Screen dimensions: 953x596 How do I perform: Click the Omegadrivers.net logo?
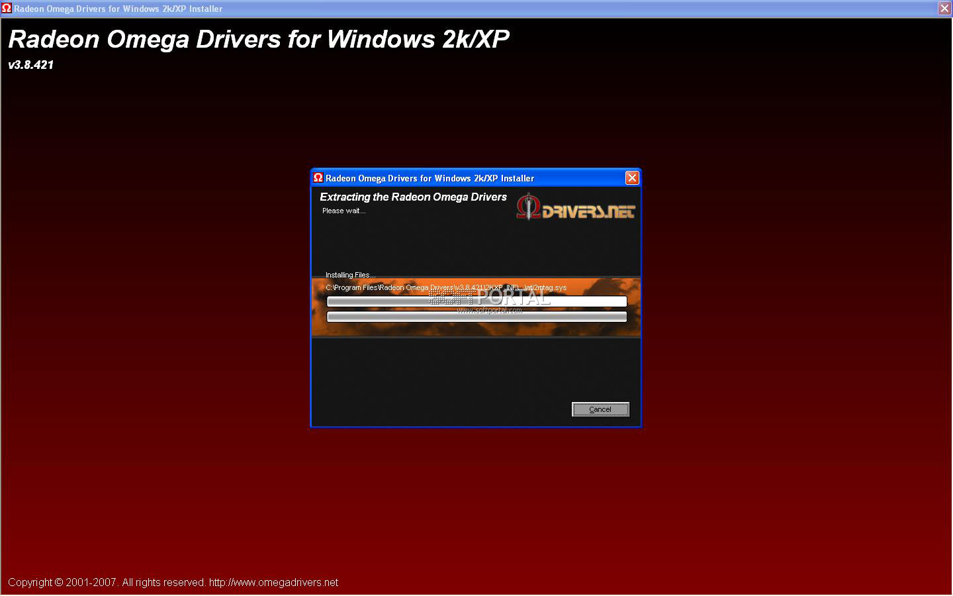tap(575, 207)
